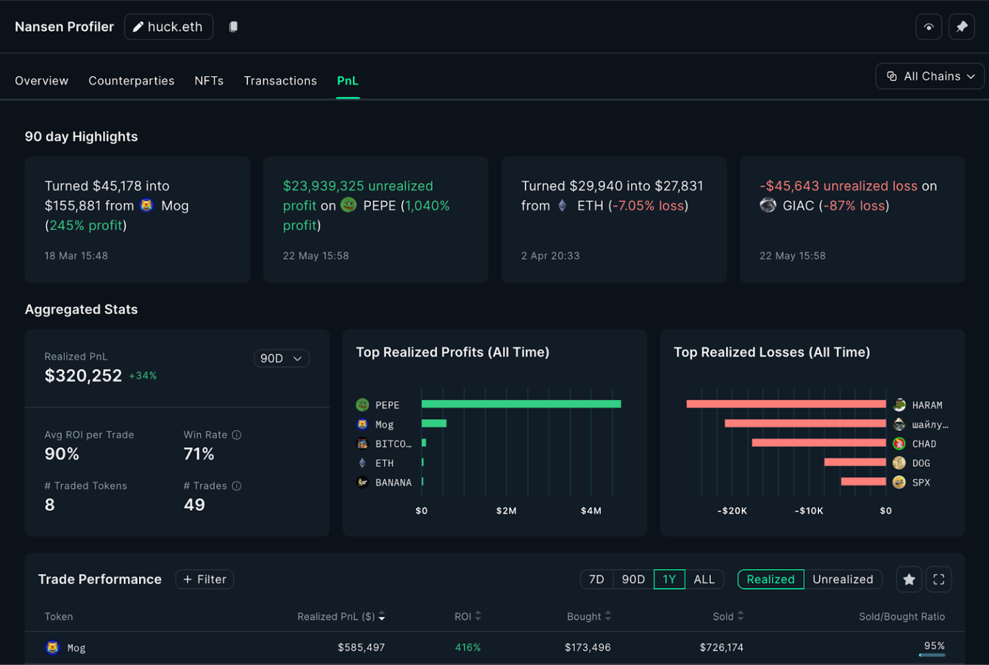Click the $320,252 Realized PnL value

coord(83,376)
